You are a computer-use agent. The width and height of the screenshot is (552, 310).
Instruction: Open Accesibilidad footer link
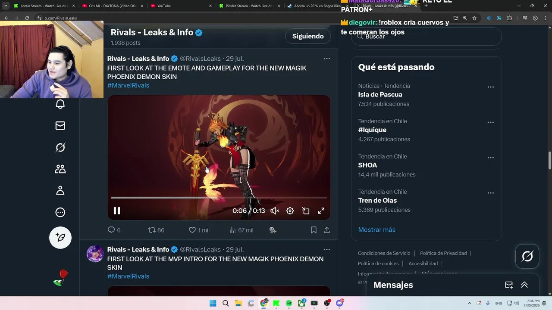pos(423,263)
